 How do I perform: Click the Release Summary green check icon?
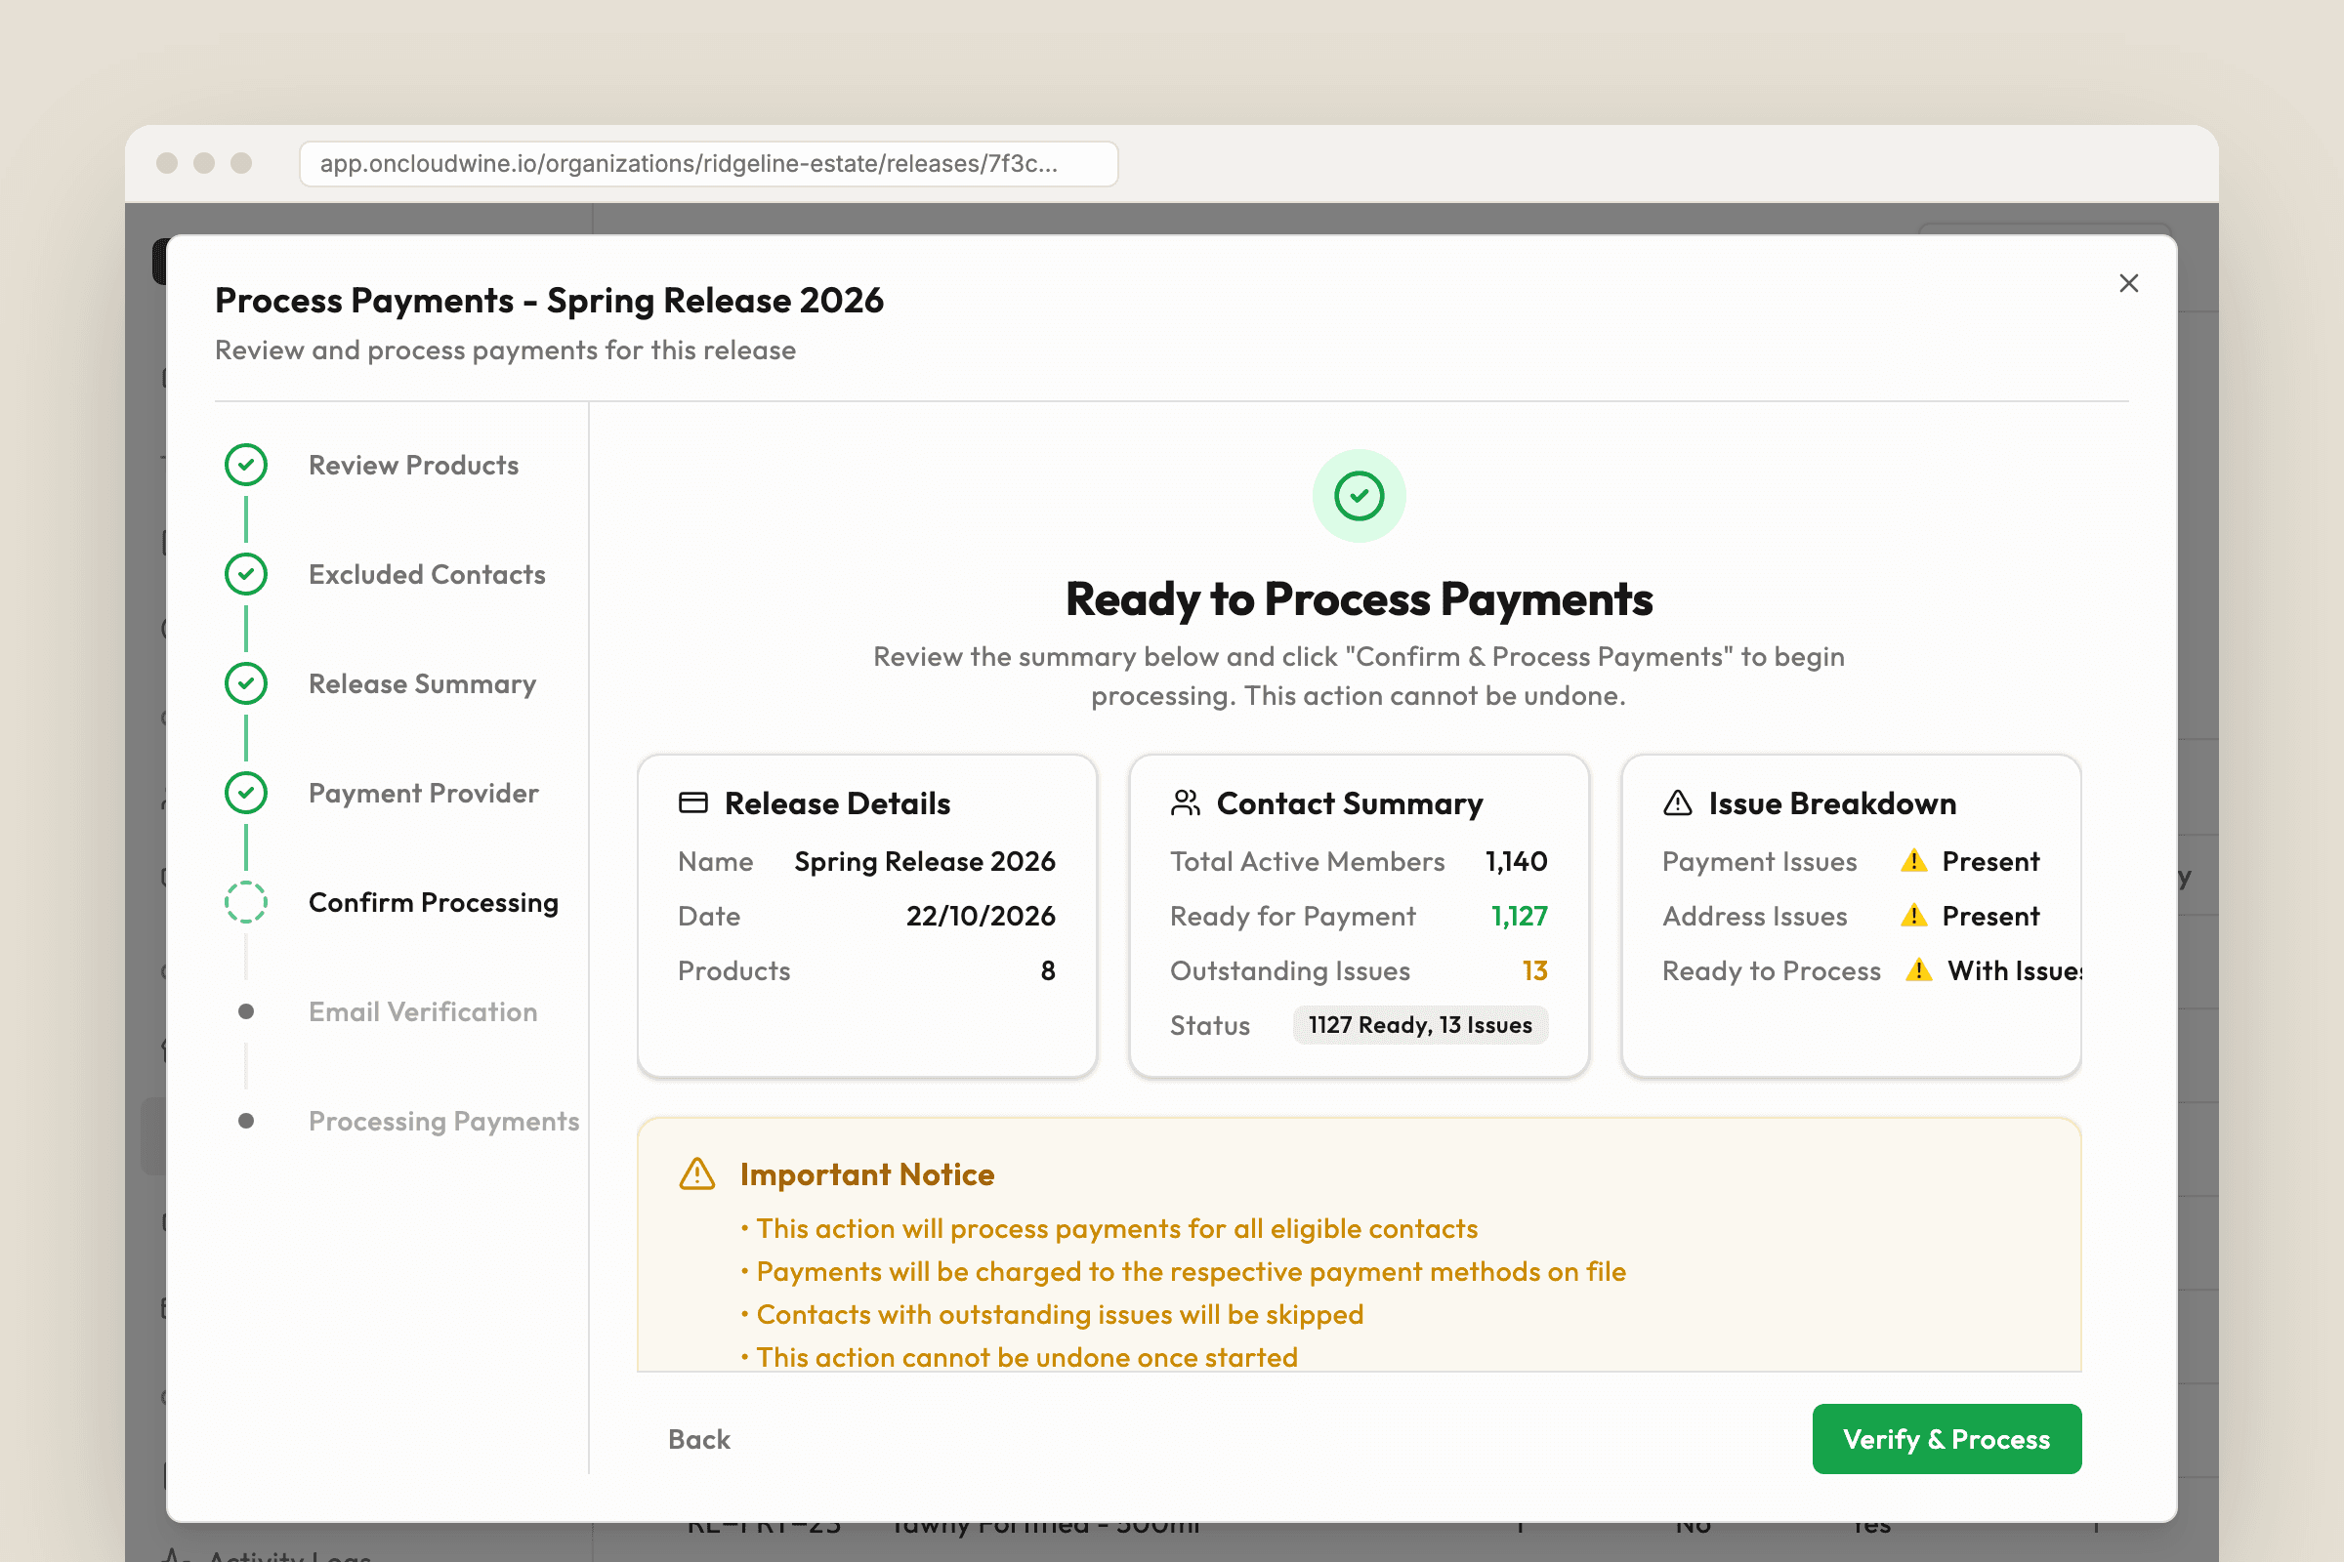click(246, 684)
